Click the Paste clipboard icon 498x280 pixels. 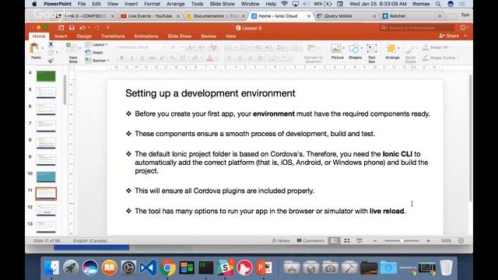click(34, 48)
